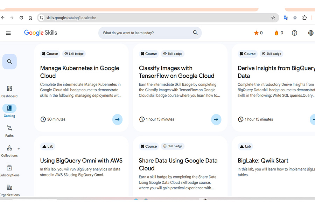Open Subscriptions in sidebar
Screen dimensions: 315x210
pyautogui.click(x=9, y=170)
